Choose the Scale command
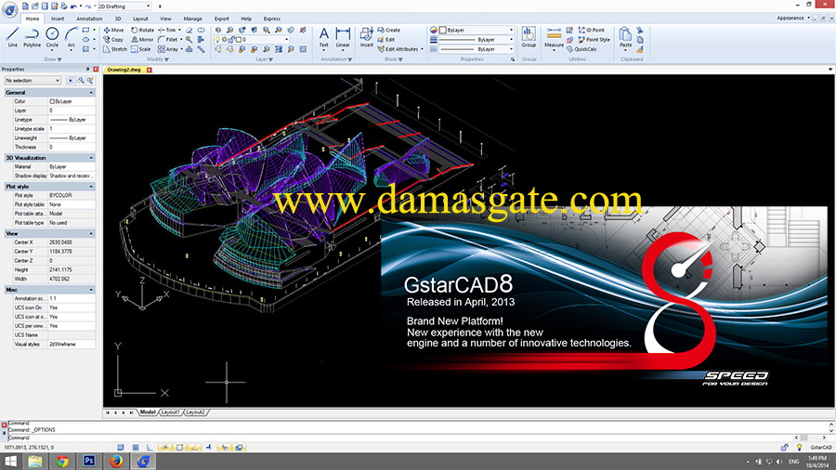The height and width of the screenshot is (470, 836). tap(141, 49)
